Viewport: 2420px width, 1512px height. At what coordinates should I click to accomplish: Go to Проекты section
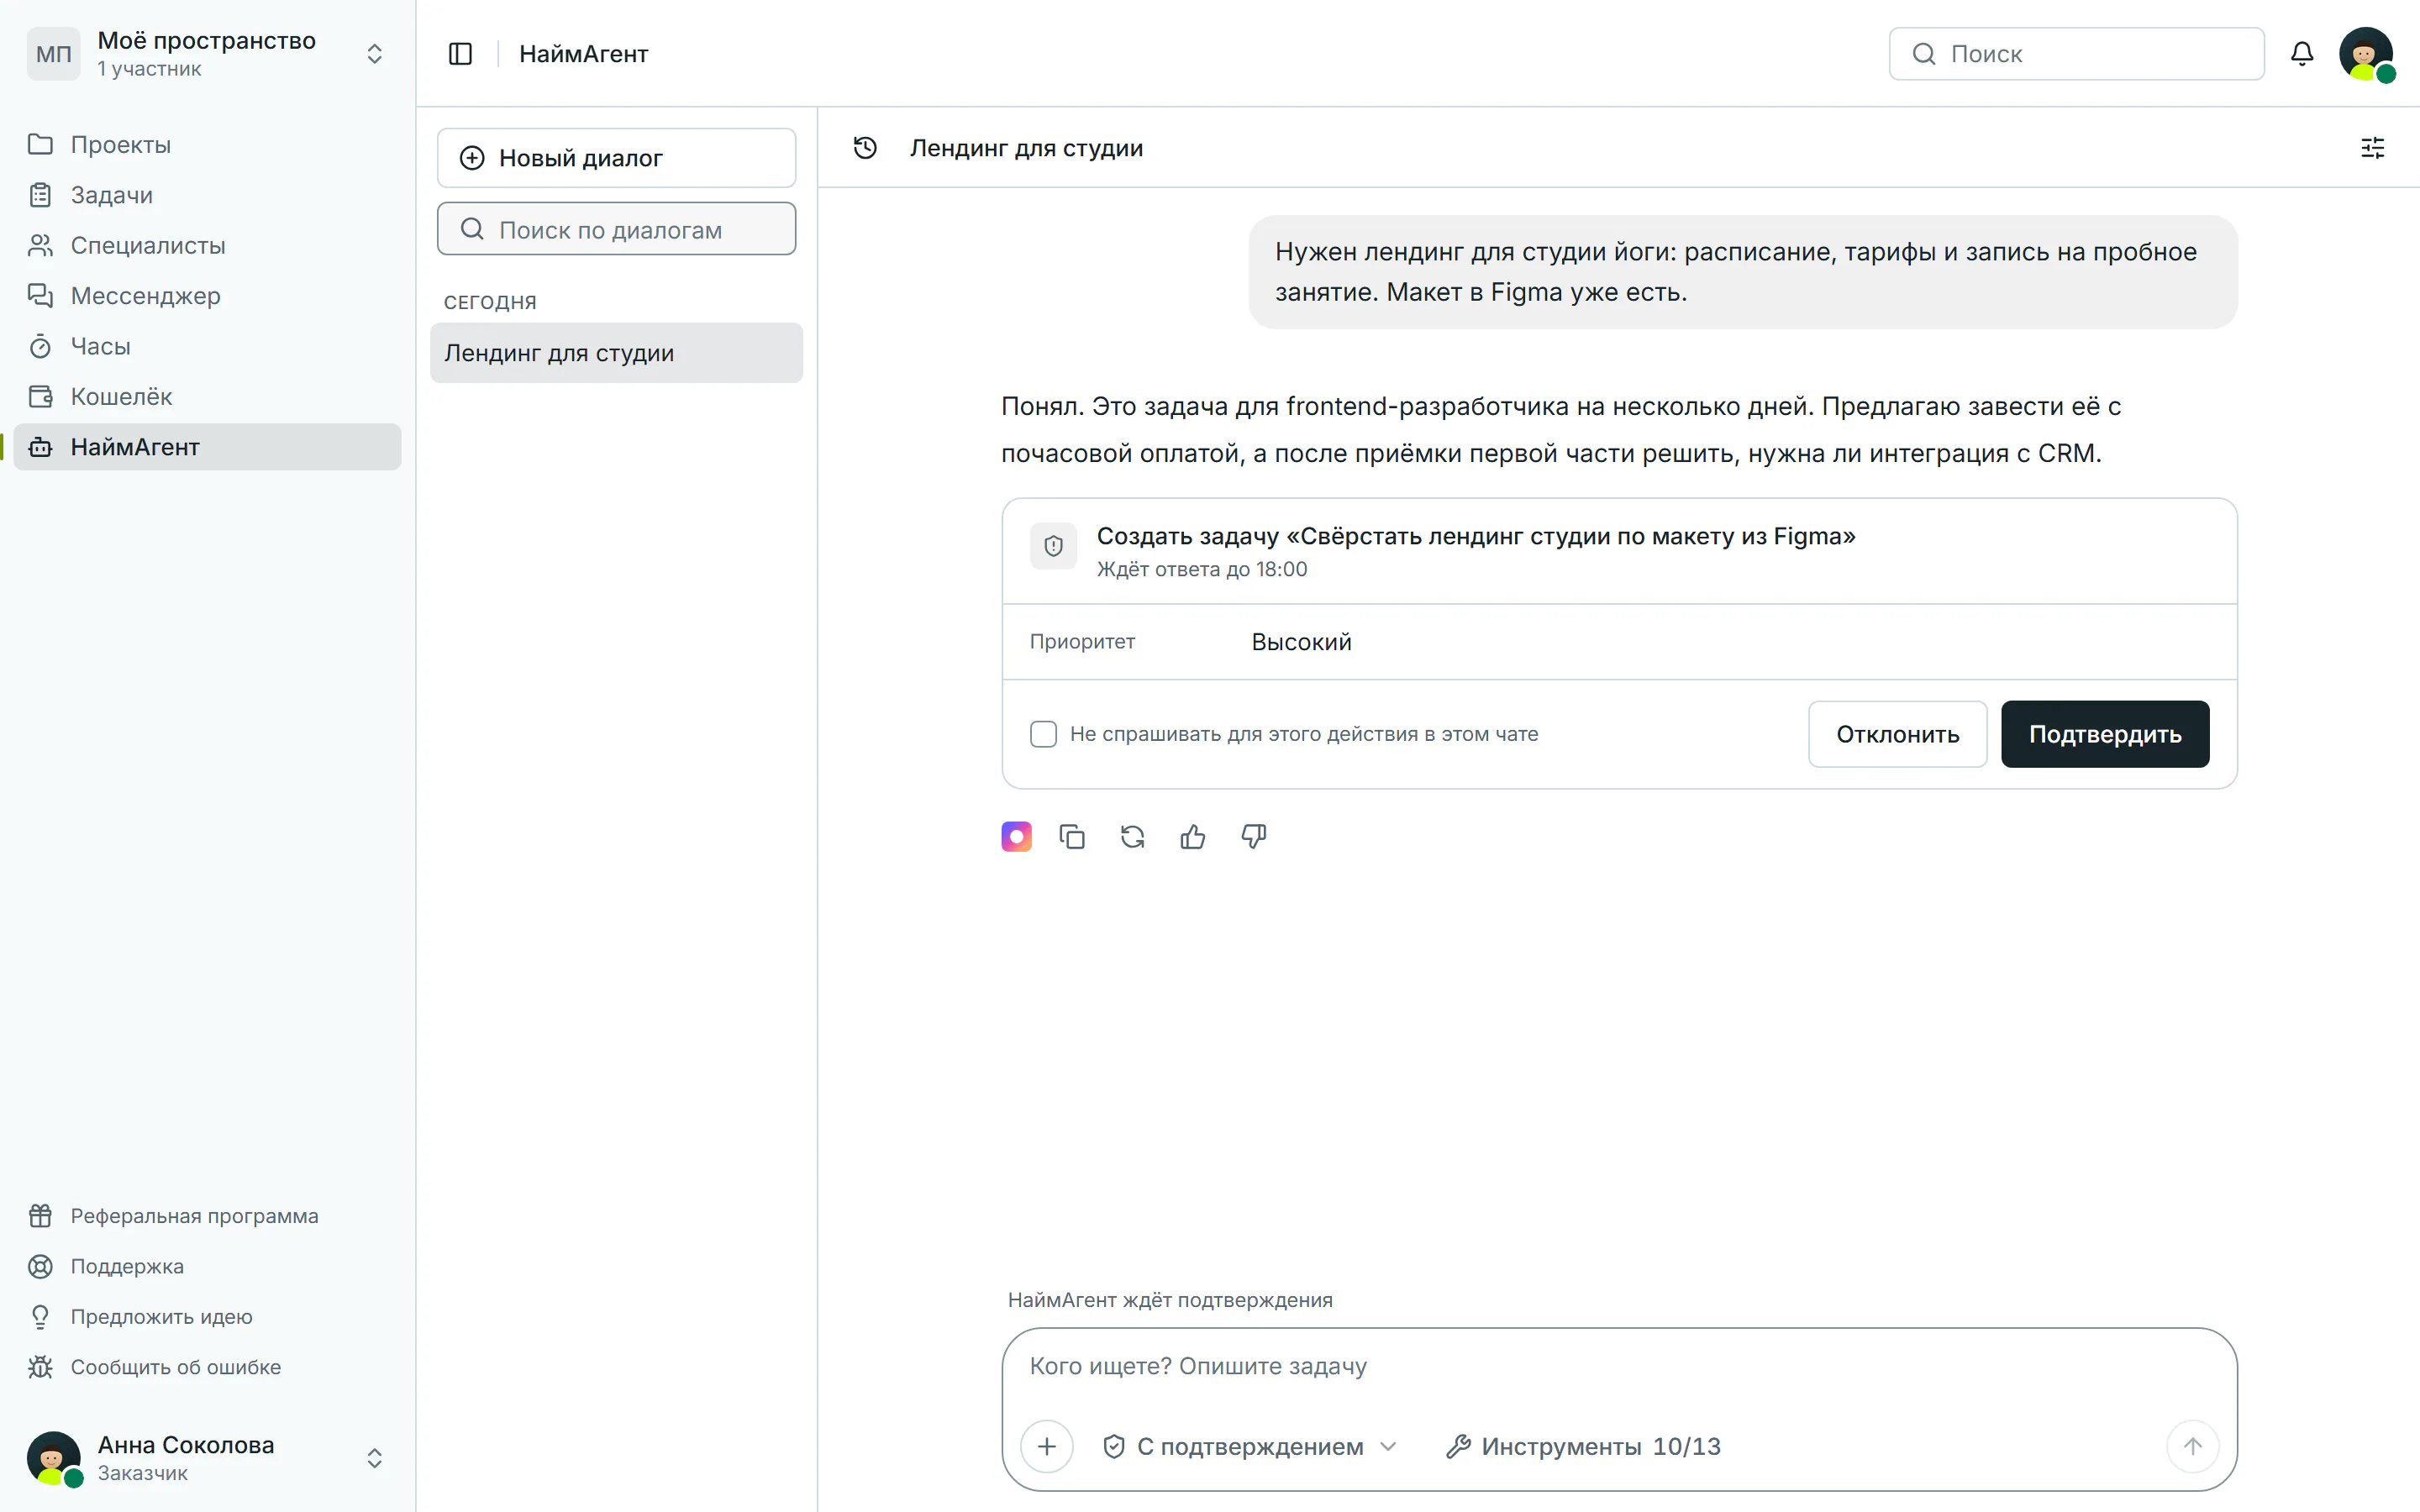pyautogui.click(x=207, y=145)
